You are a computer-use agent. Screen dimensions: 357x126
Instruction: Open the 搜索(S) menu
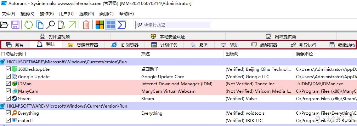tap(27, 14)
